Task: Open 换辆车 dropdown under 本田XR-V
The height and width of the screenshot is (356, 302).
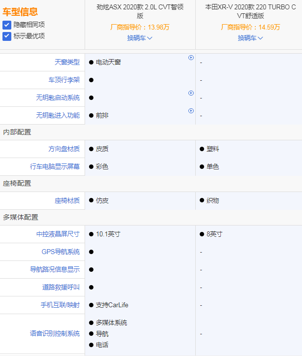Action: coord(250,38)
